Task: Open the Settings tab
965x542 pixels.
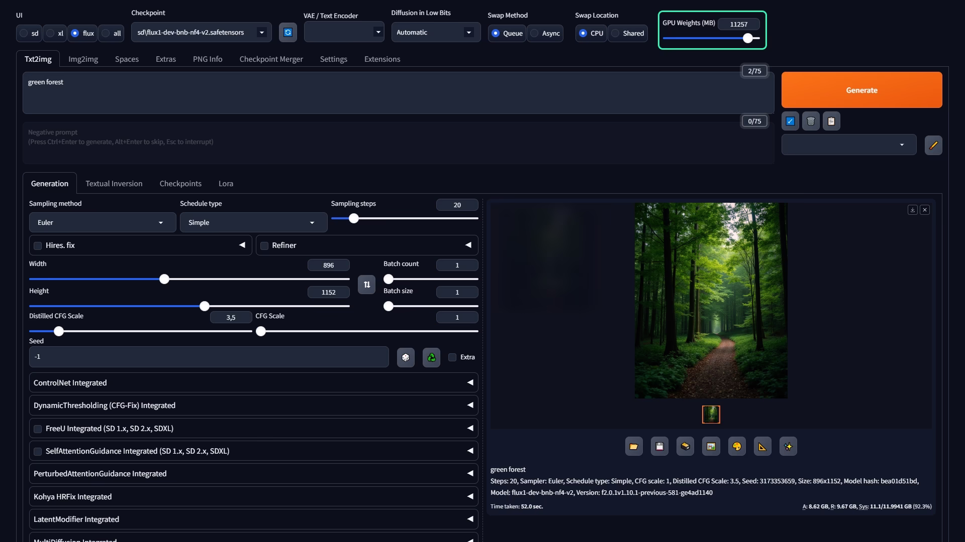Action: click(x=333, y=59)
